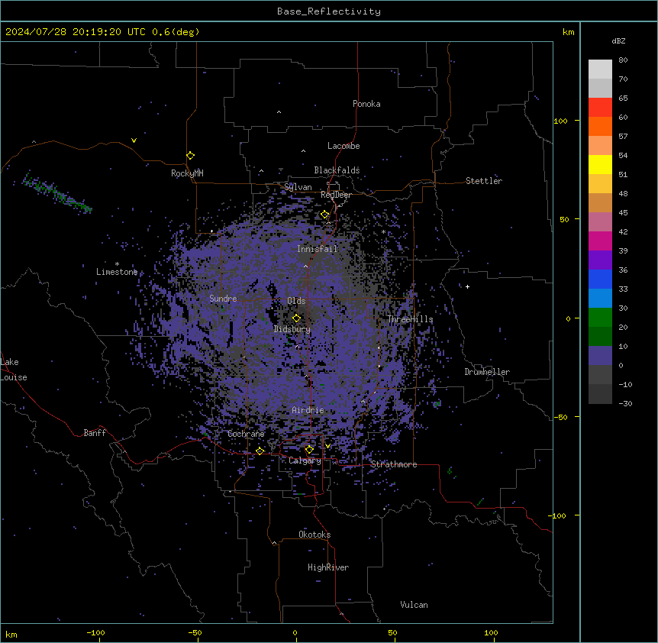The width and height of the screenshot is (658, 643).
Task: Click the yellow 54 dBZ legend color
Action: coord(600,164)
